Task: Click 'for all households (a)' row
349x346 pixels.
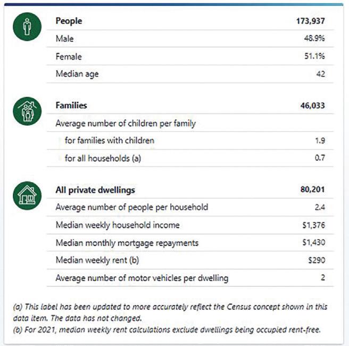Action: pos(103,158)
